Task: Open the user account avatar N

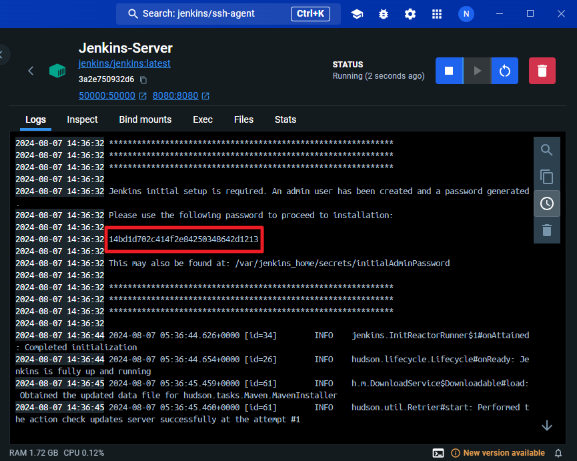Action: (x=466, y=14)
